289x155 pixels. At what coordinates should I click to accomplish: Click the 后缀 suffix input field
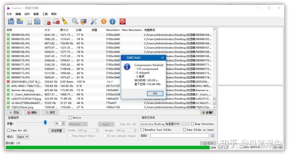pyautogui.click(x=179, y=136)
